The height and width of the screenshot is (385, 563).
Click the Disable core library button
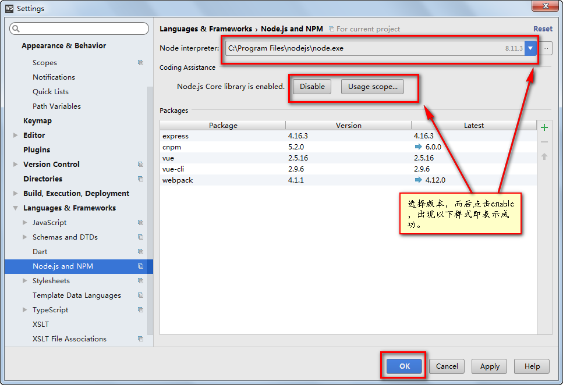(312, 87)
